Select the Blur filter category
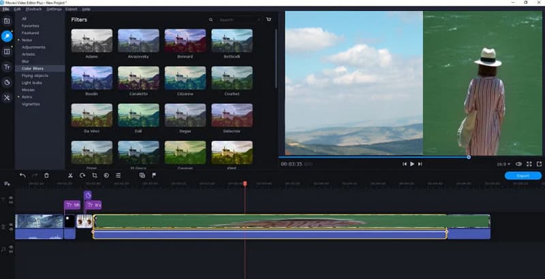This screenshot has width=545, height=279. click(x=25, y=61)
